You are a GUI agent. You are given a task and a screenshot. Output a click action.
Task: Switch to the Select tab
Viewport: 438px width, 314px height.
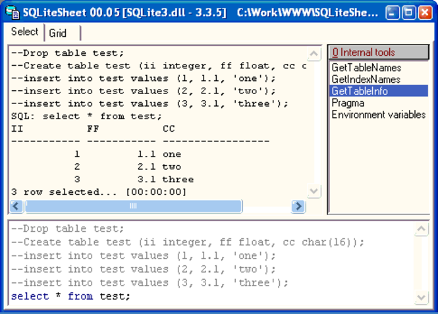[24, 32]
